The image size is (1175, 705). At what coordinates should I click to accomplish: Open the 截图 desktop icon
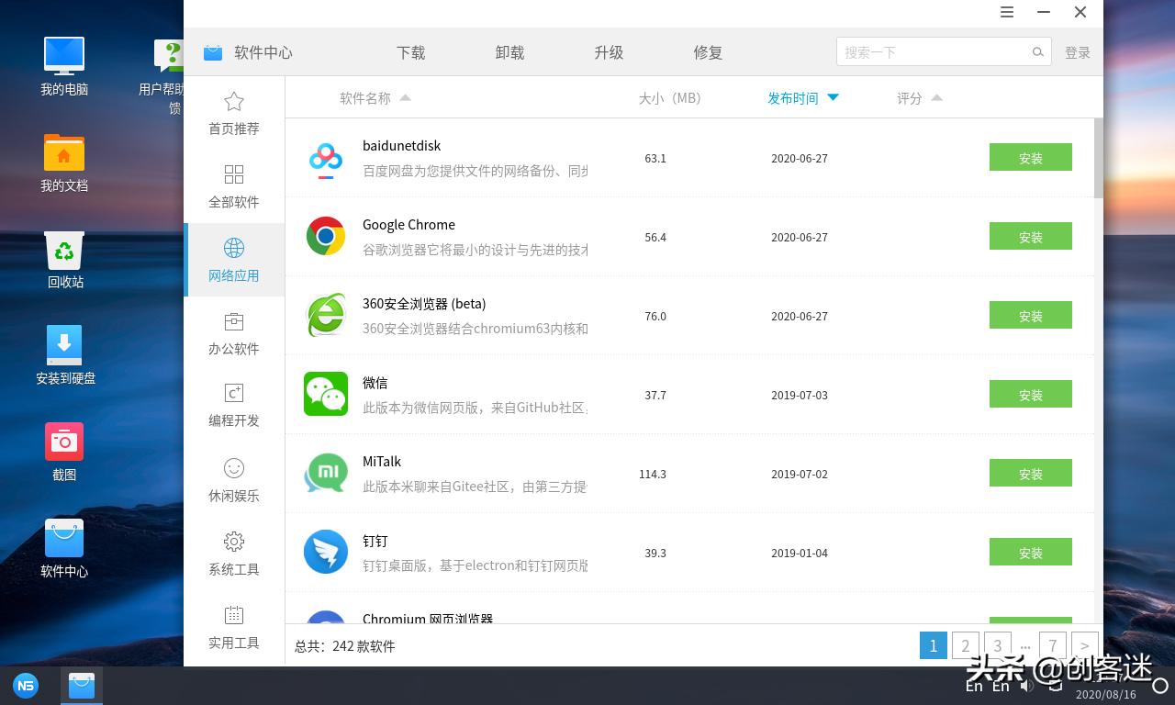tap(64, 441)
